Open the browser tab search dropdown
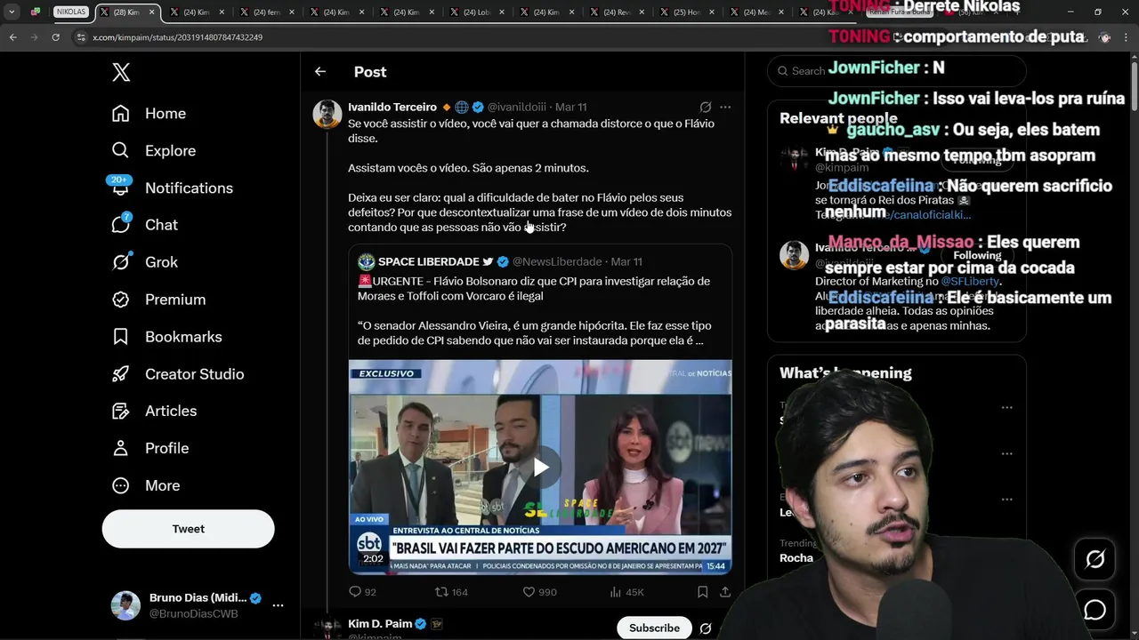The image size is (1139, 640). point(12,12)
